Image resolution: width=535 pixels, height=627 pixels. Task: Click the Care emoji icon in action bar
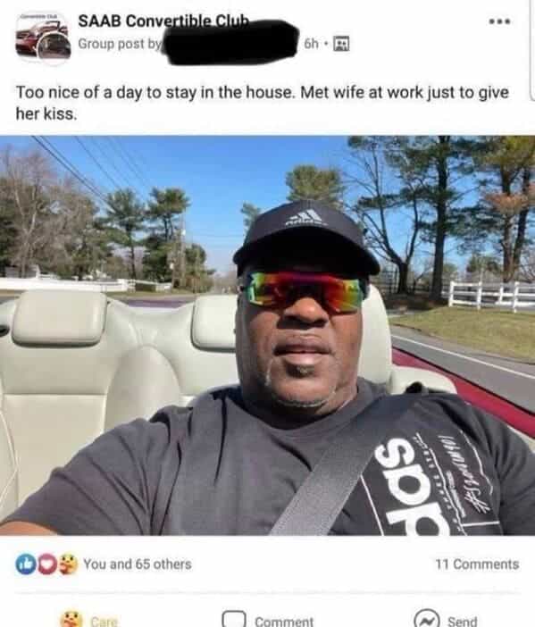71,620
